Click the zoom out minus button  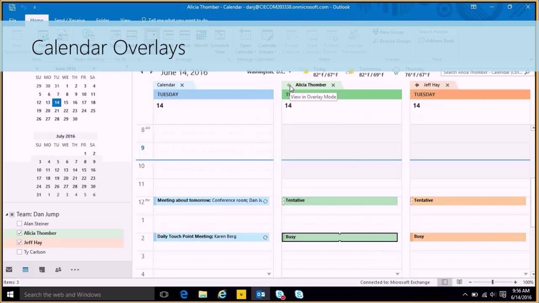tap(470, 282)
